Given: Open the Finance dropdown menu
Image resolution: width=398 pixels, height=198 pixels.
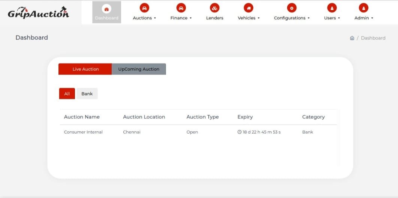Looking at the screenshot, I should (x=181, y=18).
